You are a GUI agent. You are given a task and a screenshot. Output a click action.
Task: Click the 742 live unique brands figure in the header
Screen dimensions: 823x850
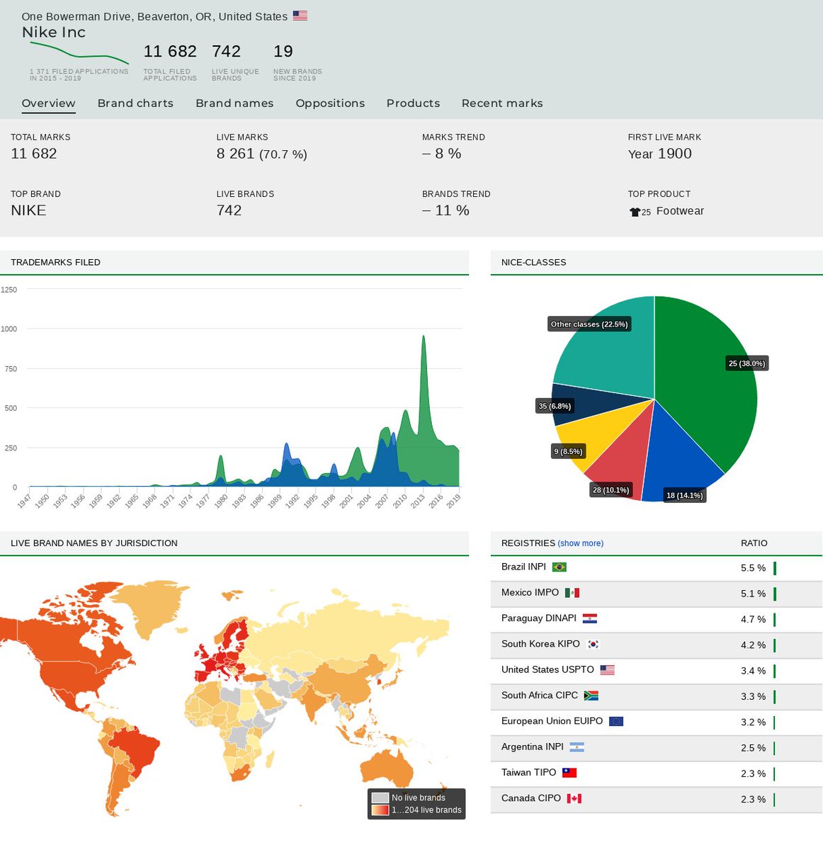(x=226, y=52)
